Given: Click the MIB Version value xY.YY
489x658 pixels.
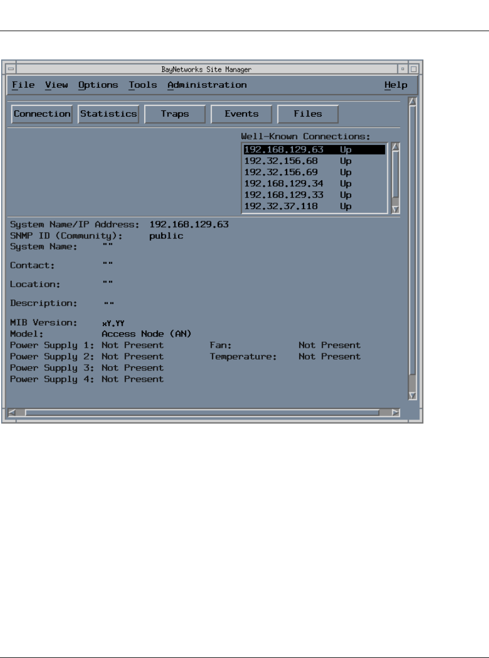Looking at the screenshot, I should tap(113, 323).
